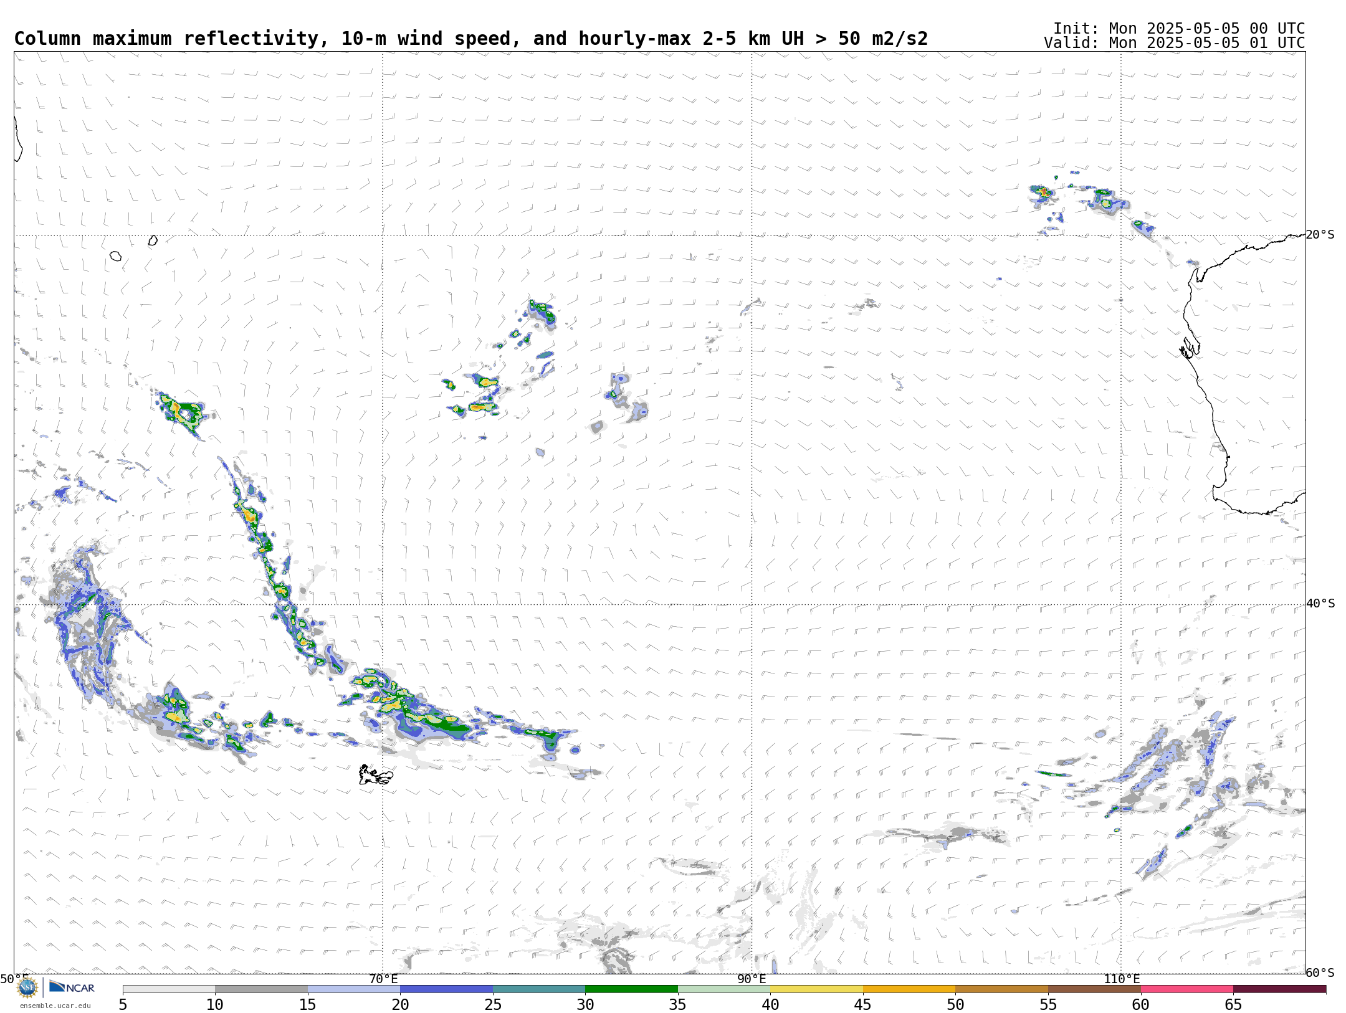Click the 55–60 brown colorbar segment
This screenshot has width=1346, height=1013.
point(1094,989)
